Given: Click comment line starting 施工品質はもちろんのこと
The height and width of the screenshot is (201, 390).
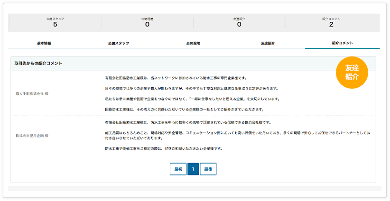Looking at the screenshot, I should 237,136.
